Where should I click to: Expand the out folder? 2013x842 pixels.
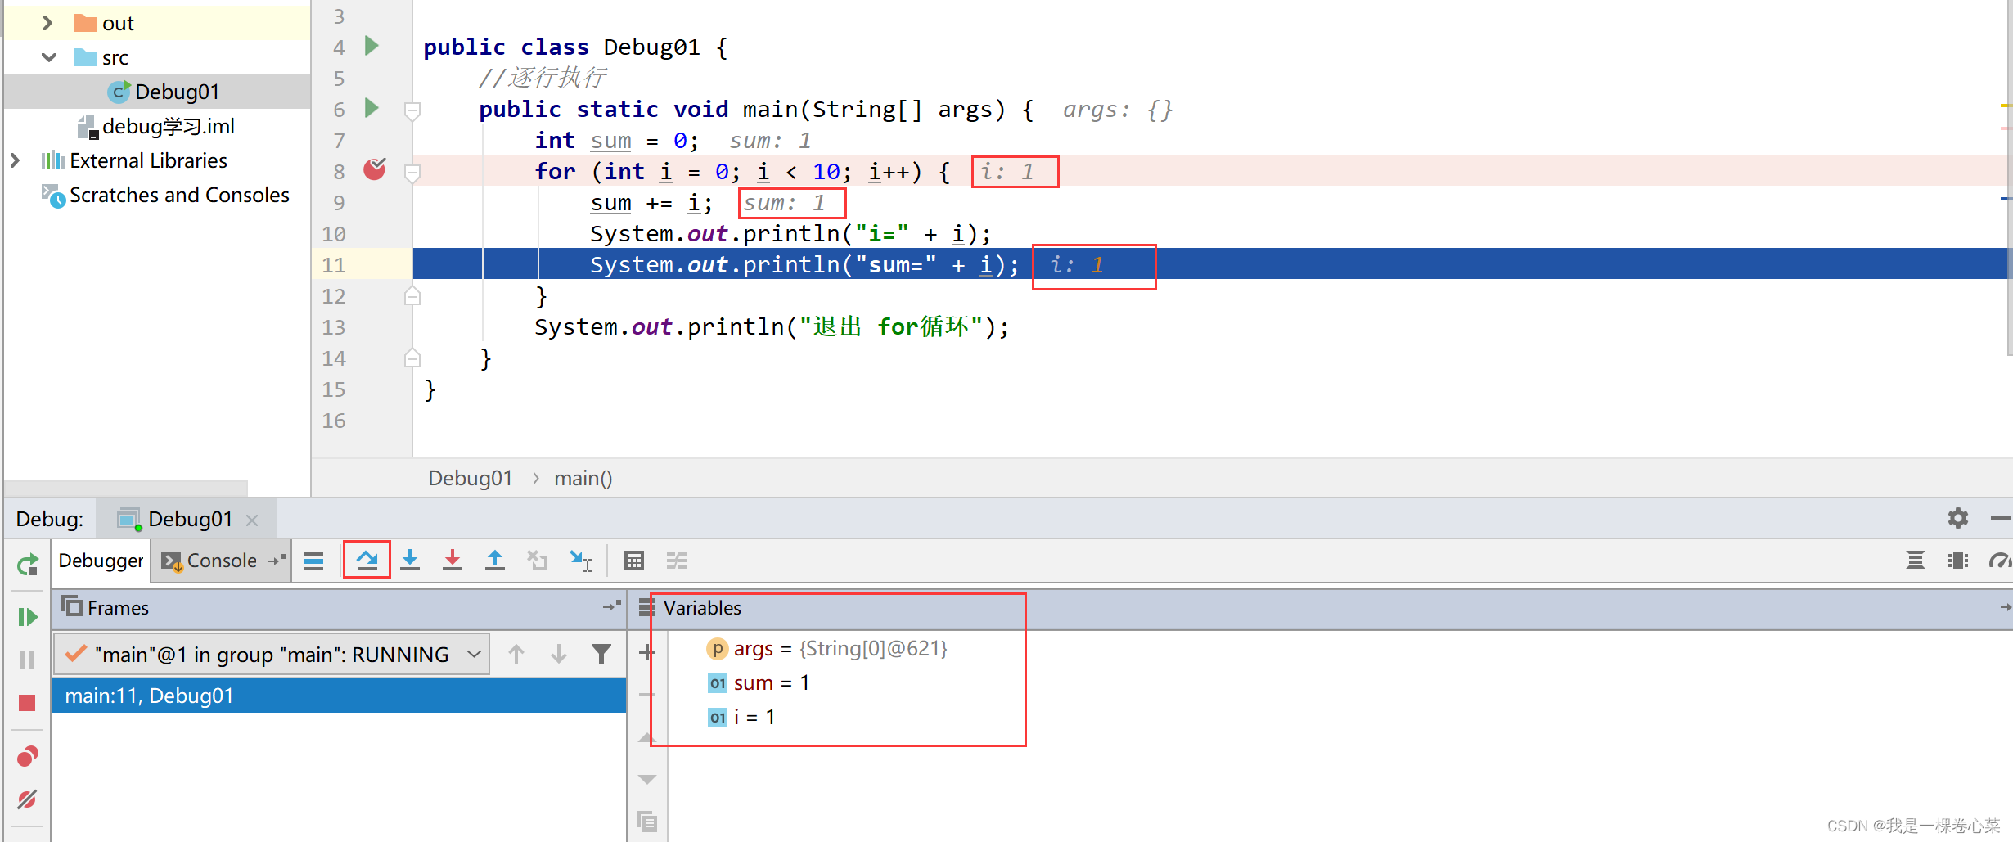point(47,24)
